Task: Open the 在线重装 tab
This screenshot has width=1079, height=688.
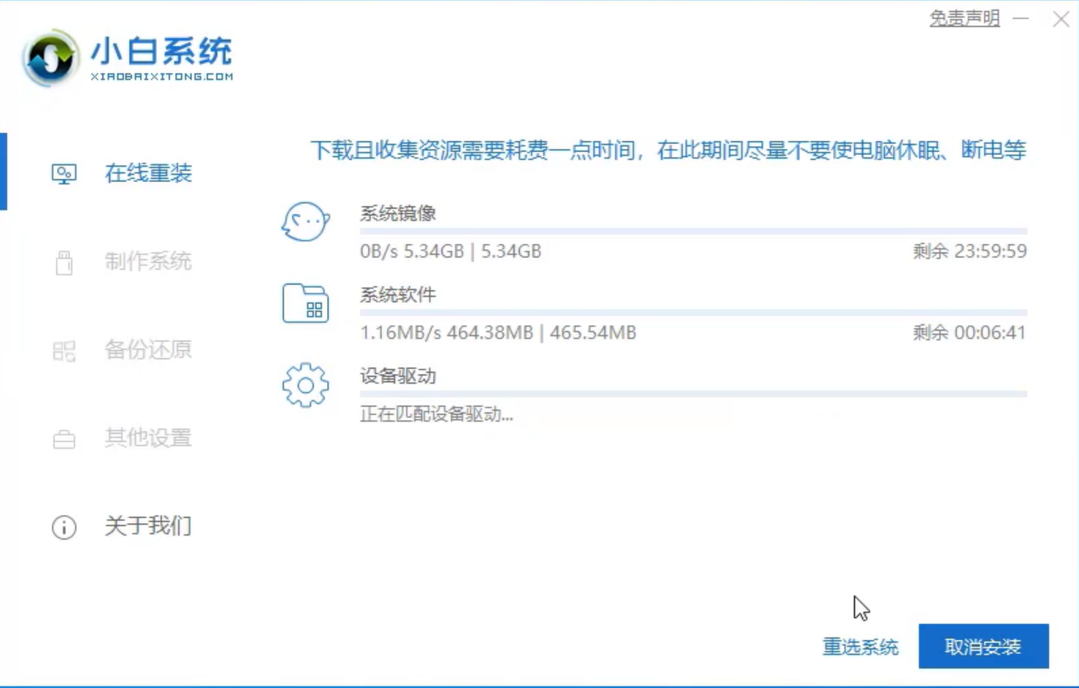Action: click(x=148, y=174)
